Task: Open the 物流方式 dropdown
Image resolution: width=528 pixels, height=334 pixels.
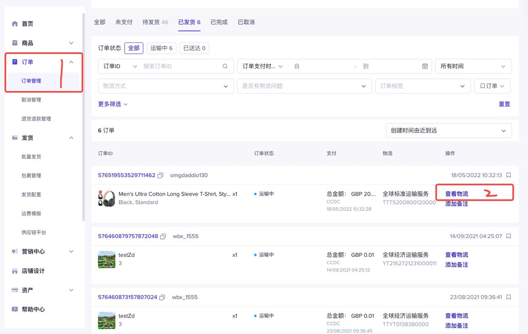Action: click(165, 86)
